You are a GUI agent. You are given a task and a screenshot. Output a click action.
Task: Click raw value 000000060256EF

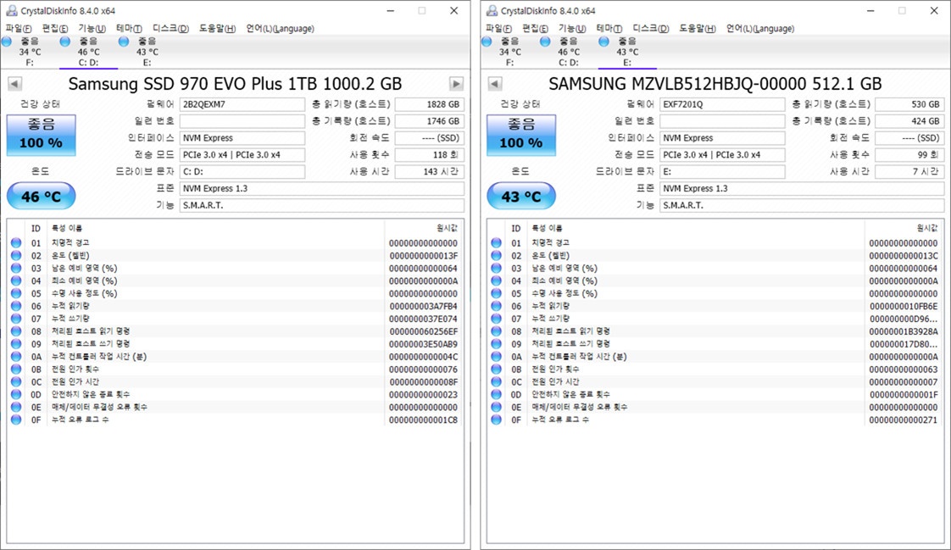pos(423,331)
